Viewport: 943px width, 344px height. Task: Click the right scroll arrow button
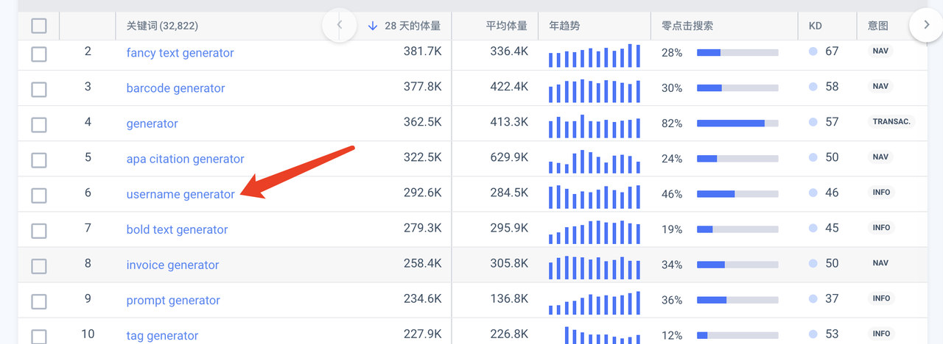tap(925, 25)
